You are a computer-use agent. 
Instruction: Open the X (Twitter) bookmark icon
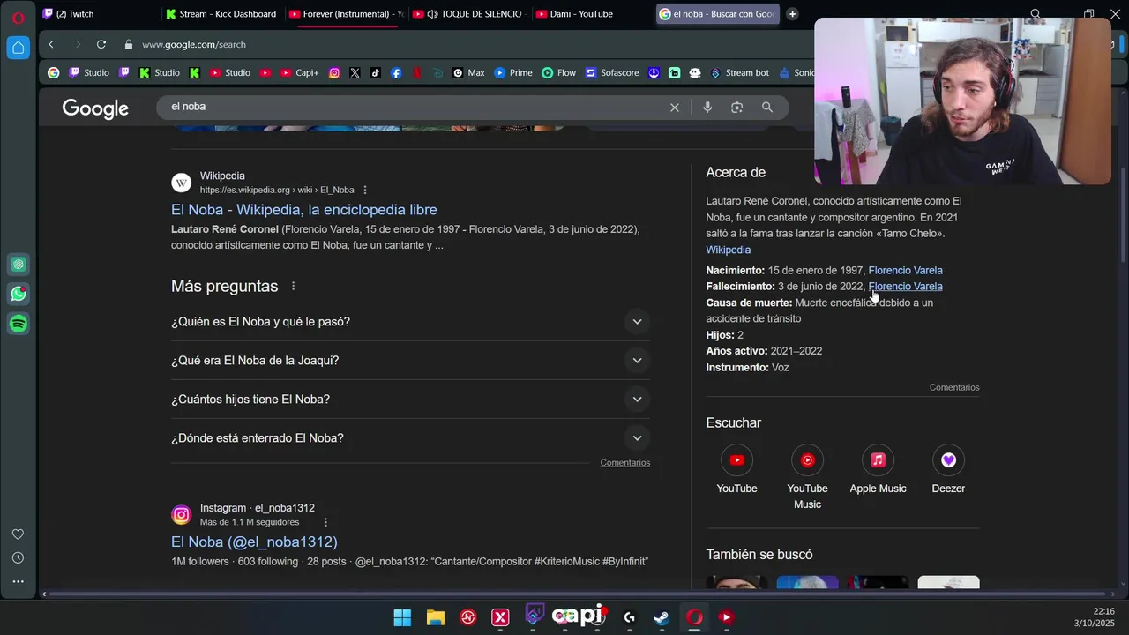coord(355,73)
